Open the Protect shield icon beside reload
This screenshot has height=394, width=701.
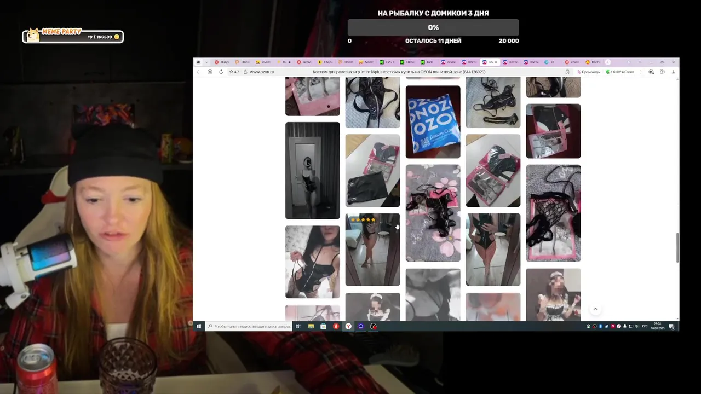coord(210,72)
